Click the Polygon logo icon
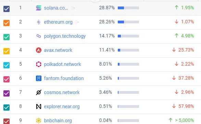The image size is (201, 124). point(39,36)
